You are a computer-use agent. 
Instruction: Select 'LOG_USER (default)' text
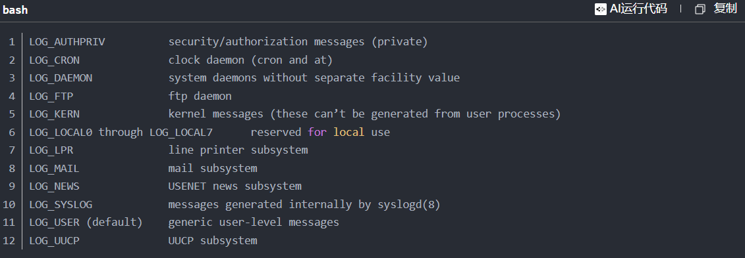[x=86, y=223]
